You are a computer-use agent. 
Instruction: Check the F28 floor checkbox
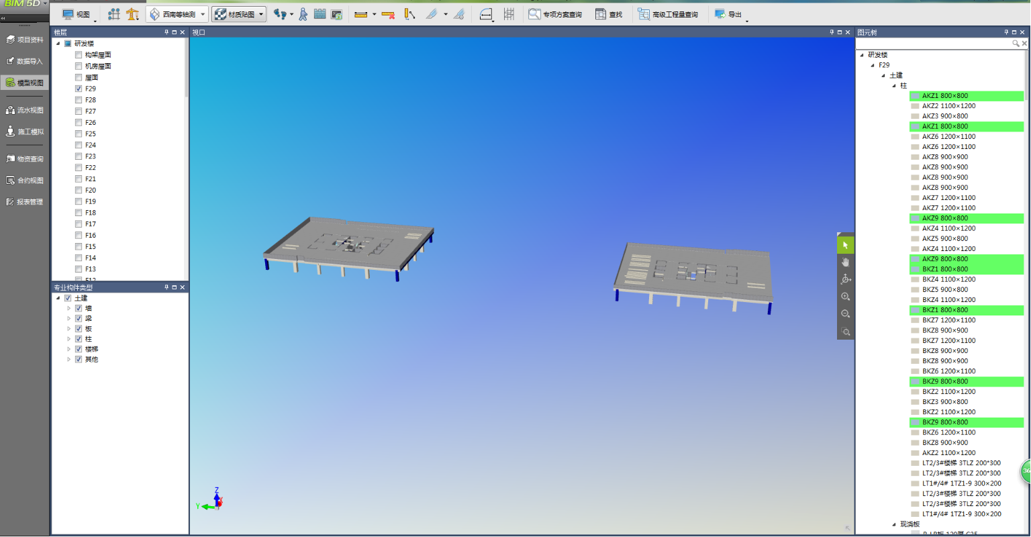coord(79,100)
